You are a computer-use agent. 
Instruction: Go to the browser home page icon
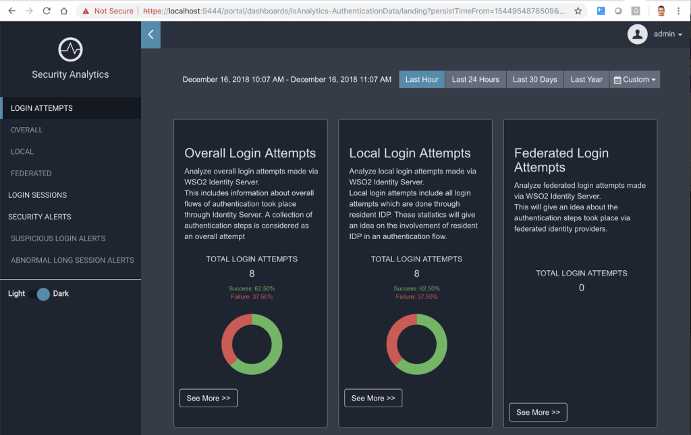63,11
